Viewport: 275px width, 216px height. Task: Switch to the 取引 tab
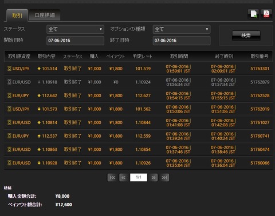point(17,15)
